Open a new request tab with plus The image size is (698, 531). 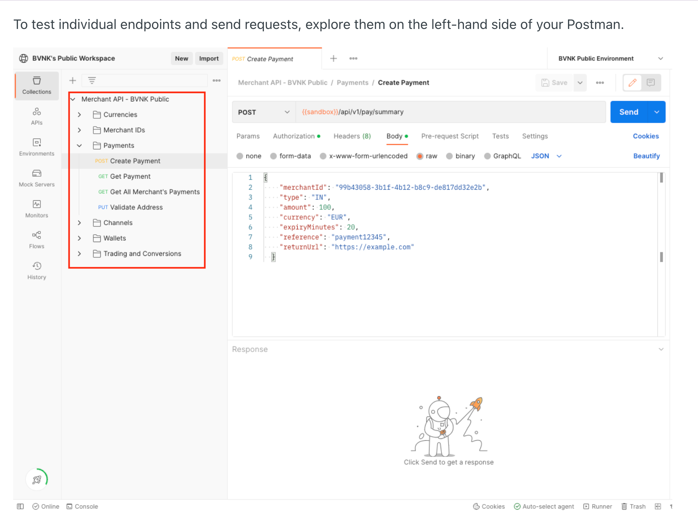click(333, 59)
